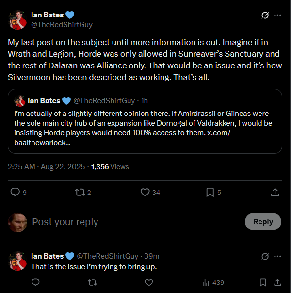Viewport: 291px width, 293px height.
Task: Open the more options menu on main post
Action: pyautogui.click(x=277, y=15)
